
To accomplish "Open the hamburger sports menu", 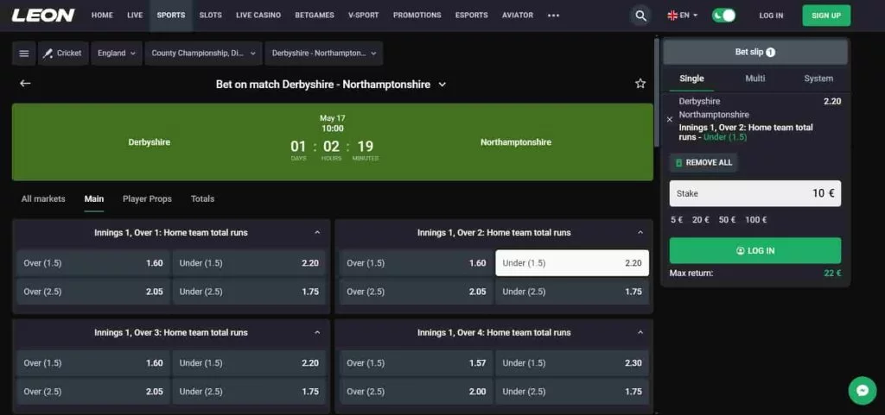I will (23, 53).
